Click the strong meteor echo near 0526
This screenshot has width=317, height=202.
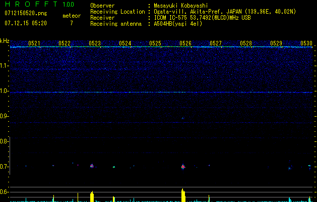[x=183, y=167]
